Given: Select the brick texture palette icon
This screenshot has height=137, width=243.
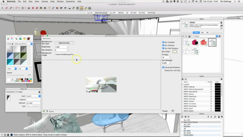Looking at the screenshot, I should tap(28, 39).
